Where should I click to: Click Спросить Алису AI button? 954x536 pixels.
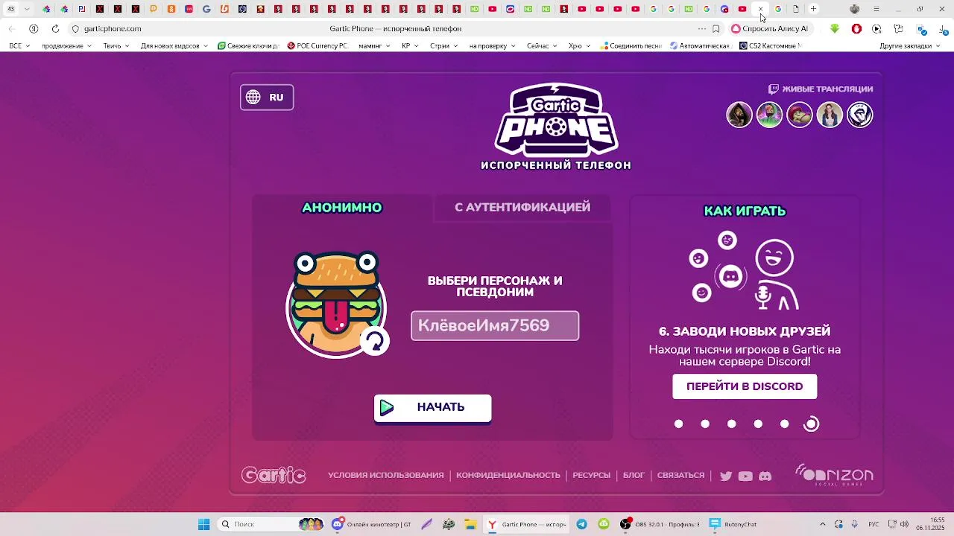[x=770, y=29]
